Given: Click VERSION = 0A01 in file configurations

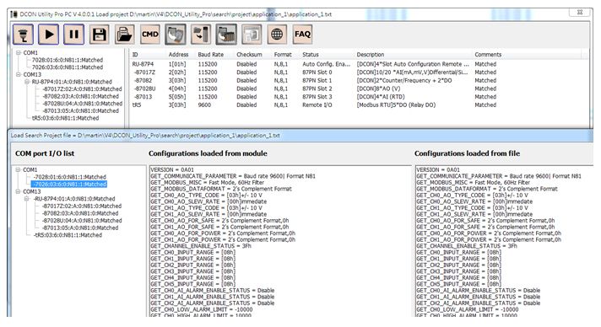Looking at the screenshot, I should pyautogui.click(x=439, y=169).
